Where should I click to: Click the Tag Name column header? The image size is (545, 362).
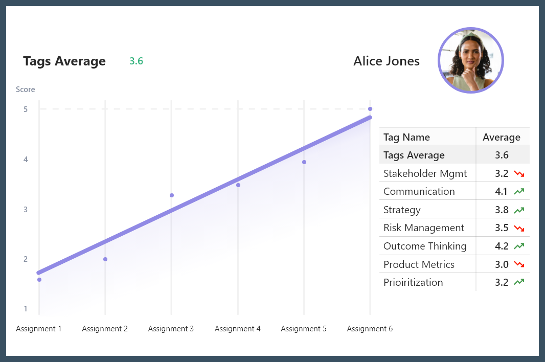(x=406, y=137)
